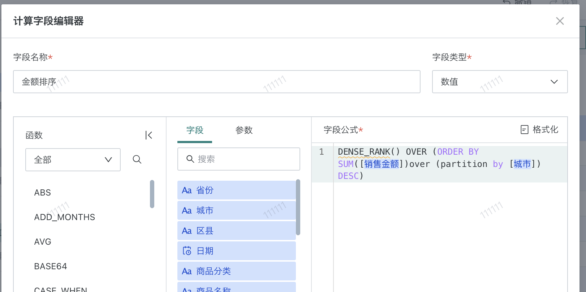Open the 字段类型 dropdown showing 数值
This screenshot has height=292, width=586.
point(499,82)
